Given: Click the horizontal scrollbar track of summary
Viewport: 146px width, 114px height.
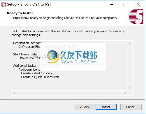Looking at the screenshot, I should click(x=70, y=93).
